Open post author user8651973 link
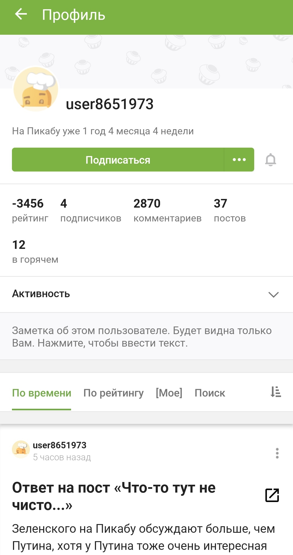 [59, 445]
